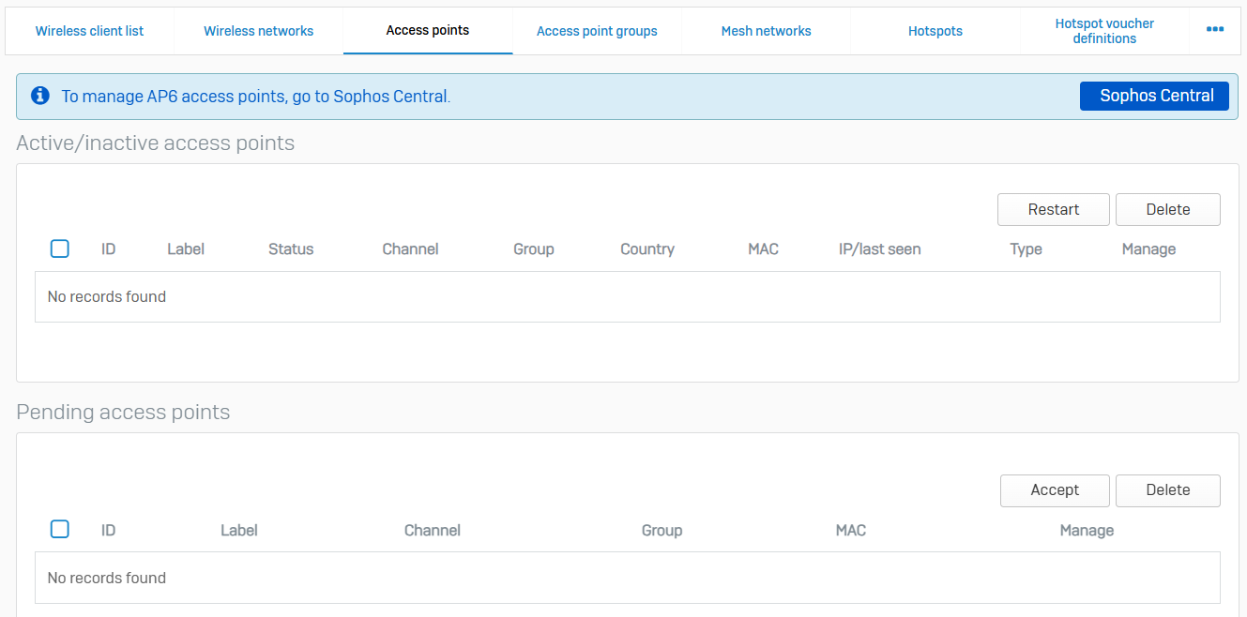Viewport: 1247px width, 617px height.
Task: Open the more tabs ellipsis menu
Action: pyautogui.click(x=1215, y=30)
